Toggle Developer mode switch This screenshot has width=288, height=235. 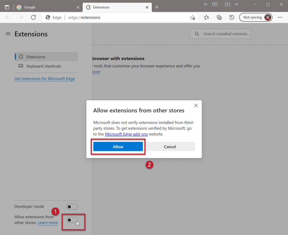[72, 207]
